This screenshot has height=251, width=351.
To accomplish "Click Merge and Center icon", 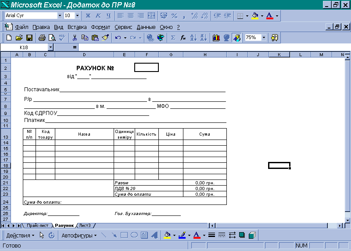I will tap(151, 16).
